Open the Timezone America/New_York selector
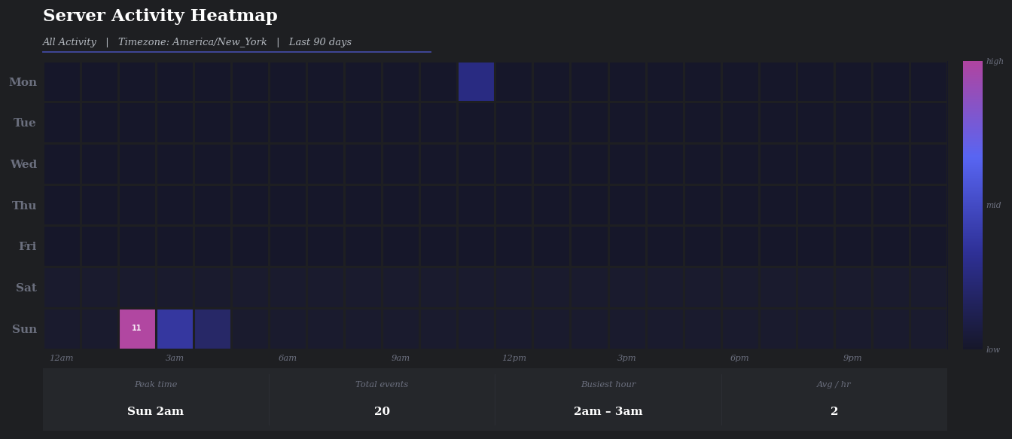Screen dimensions: 1012x439 pyautogui.click(x=192, y=41)
